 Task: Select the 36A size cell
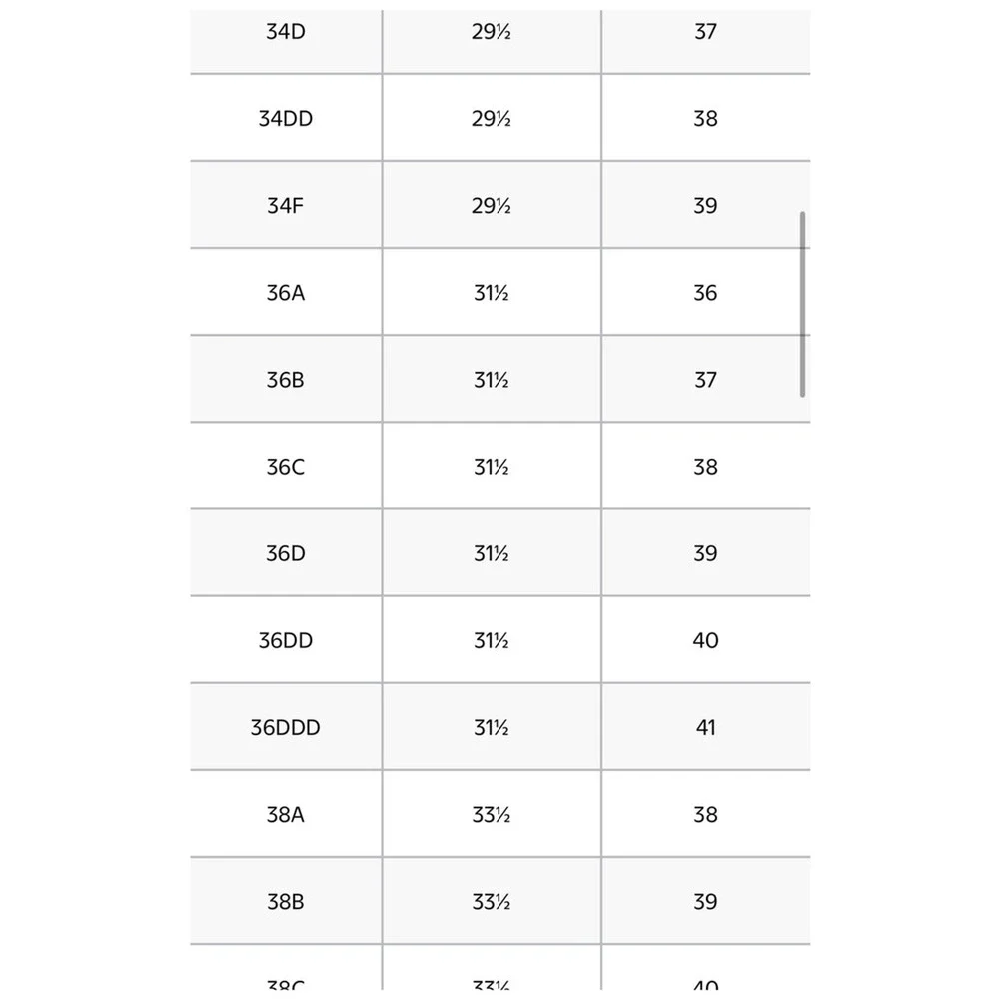(286, 293)
